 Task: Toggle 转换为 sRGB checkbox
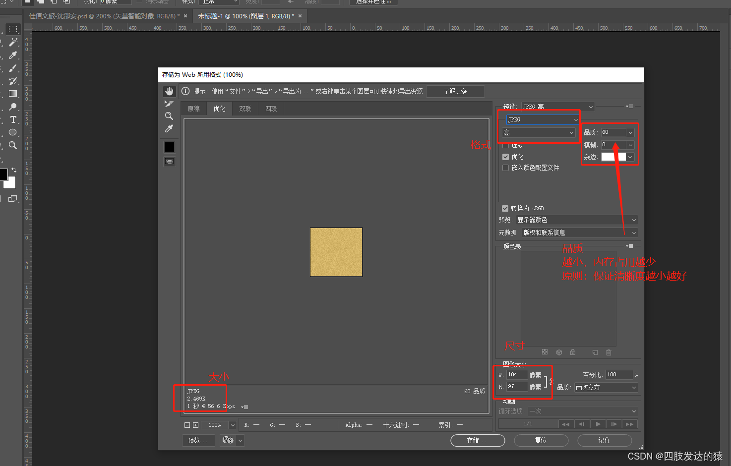pyautogui.click(x=505, y=208)
